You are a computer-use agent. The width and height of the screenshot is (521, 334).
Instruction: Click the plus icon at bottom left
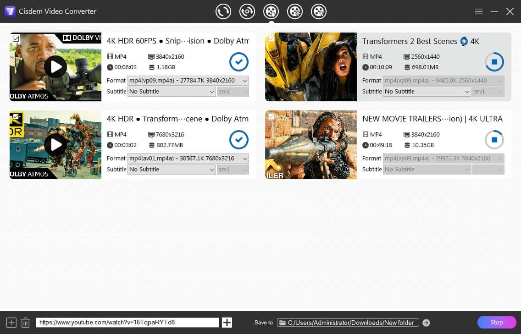click(11, 322)
